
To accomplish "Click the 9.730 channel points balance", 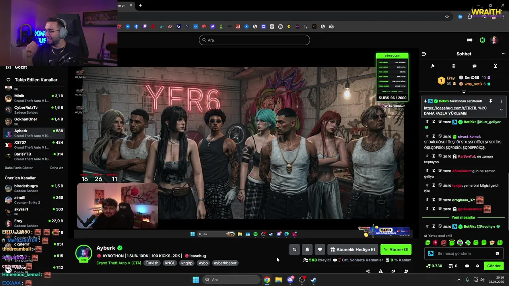I will tap(434, 266).
